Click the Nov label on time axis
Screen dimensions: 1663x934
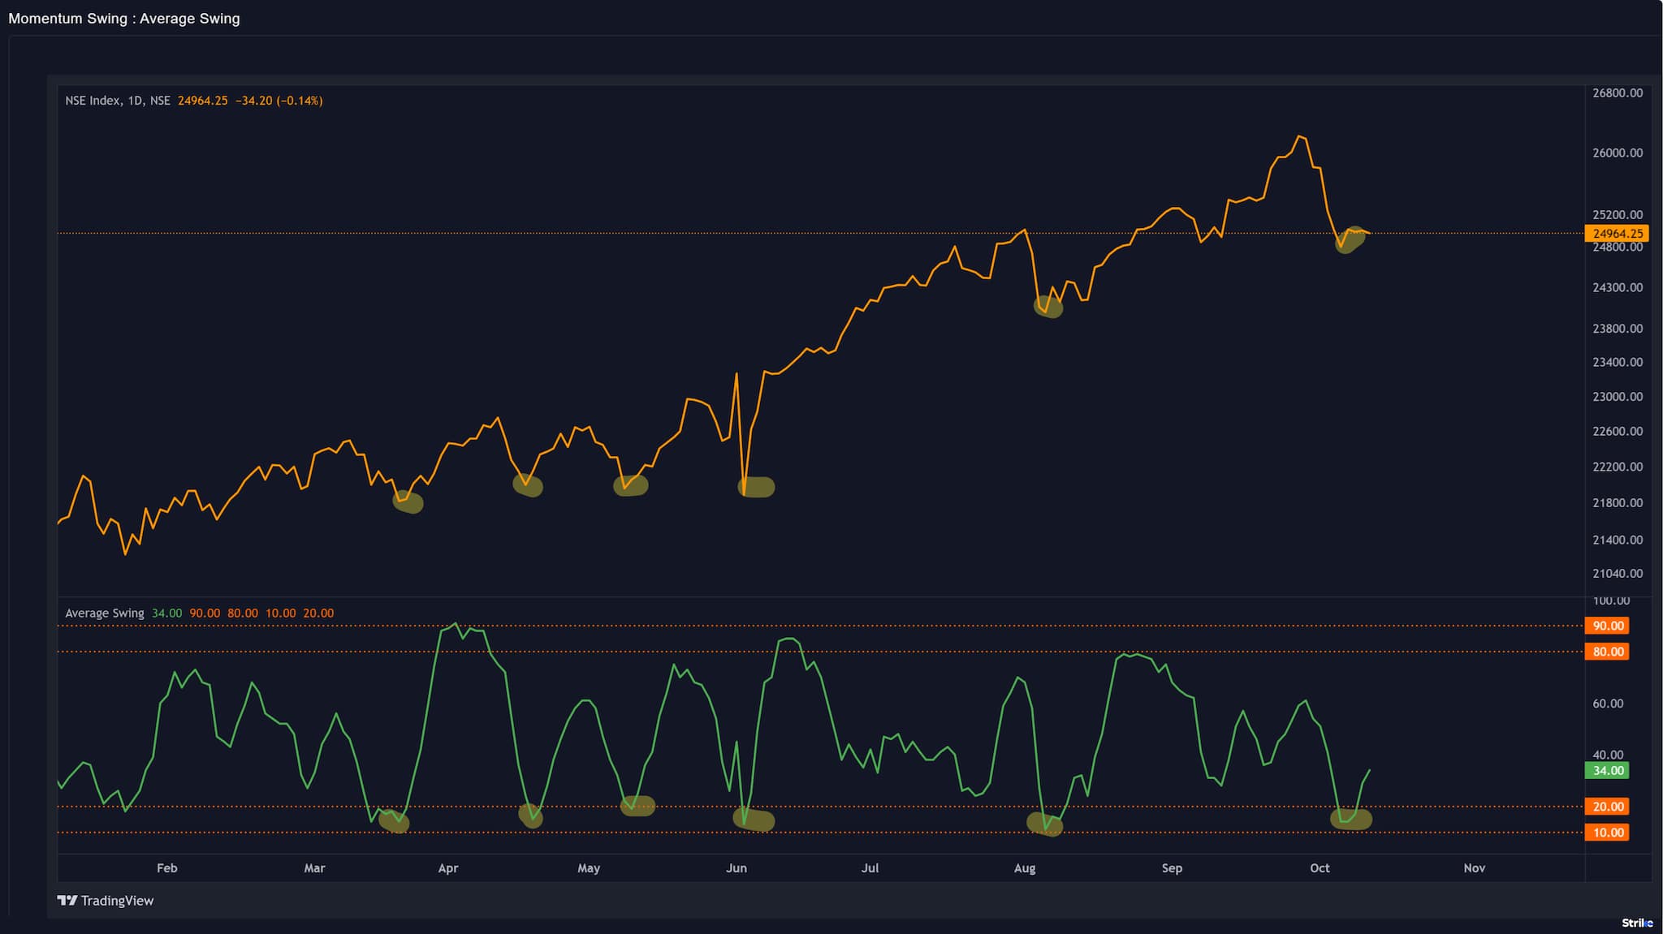pos(1474,868)
